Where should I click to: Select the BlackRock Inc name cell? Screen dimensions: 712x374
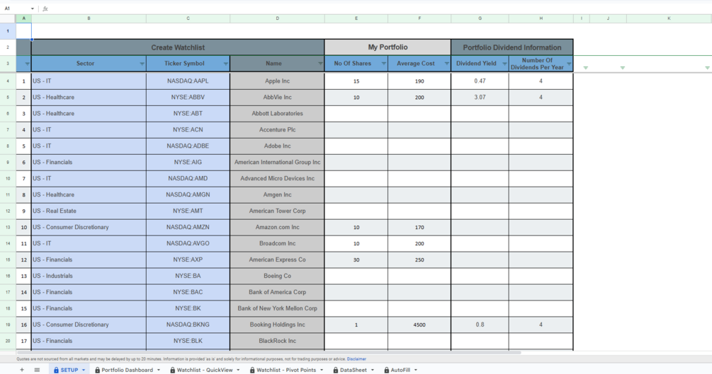[278, 341]
